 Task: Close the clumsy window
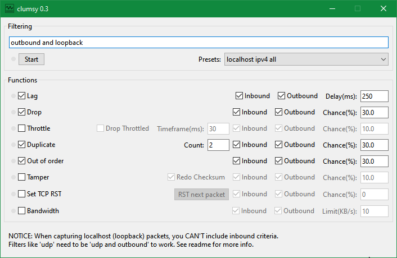(x=384, y=8)
